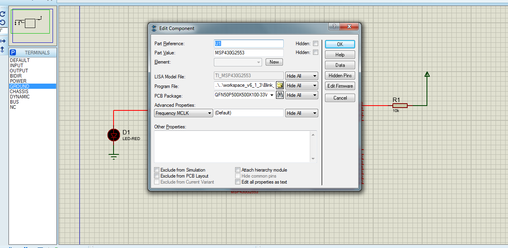The height and width of the screenshot is (248, 508).
Task: Click the Data button
Action: point(340,65)
